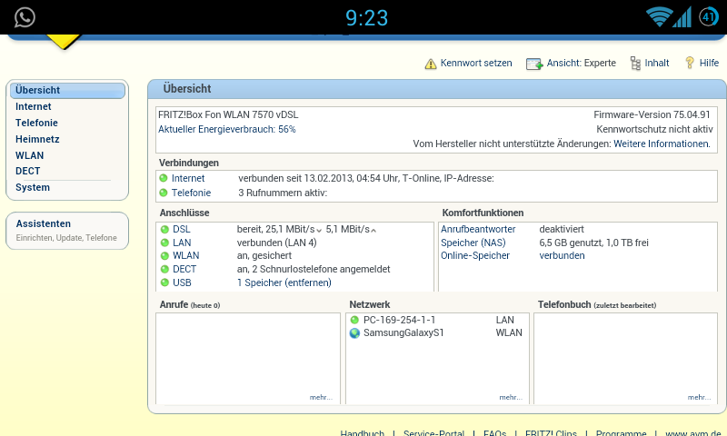Open Speicher (NAS) link

click(473, 243)
